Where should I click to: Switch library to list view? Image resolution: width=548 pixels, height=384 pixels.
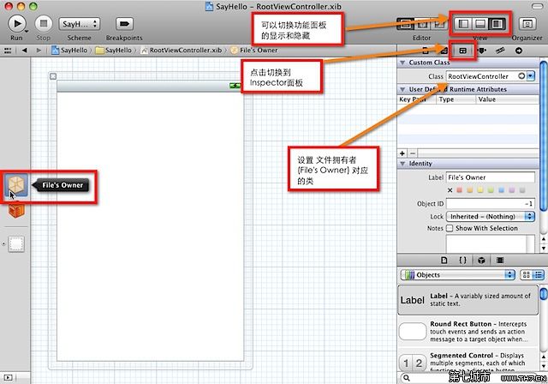pyautogui.click(x=539, y=274)
